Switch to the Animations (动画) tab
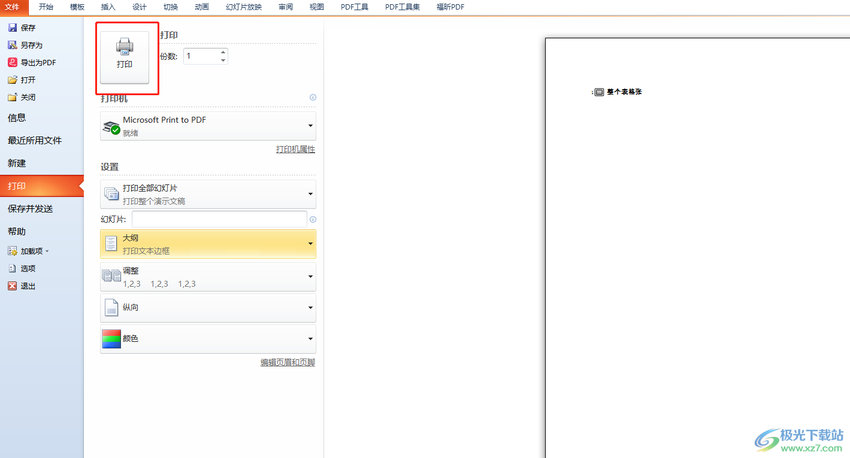The height and width of the screenshot is (458, 850). [x=202, y=7]
